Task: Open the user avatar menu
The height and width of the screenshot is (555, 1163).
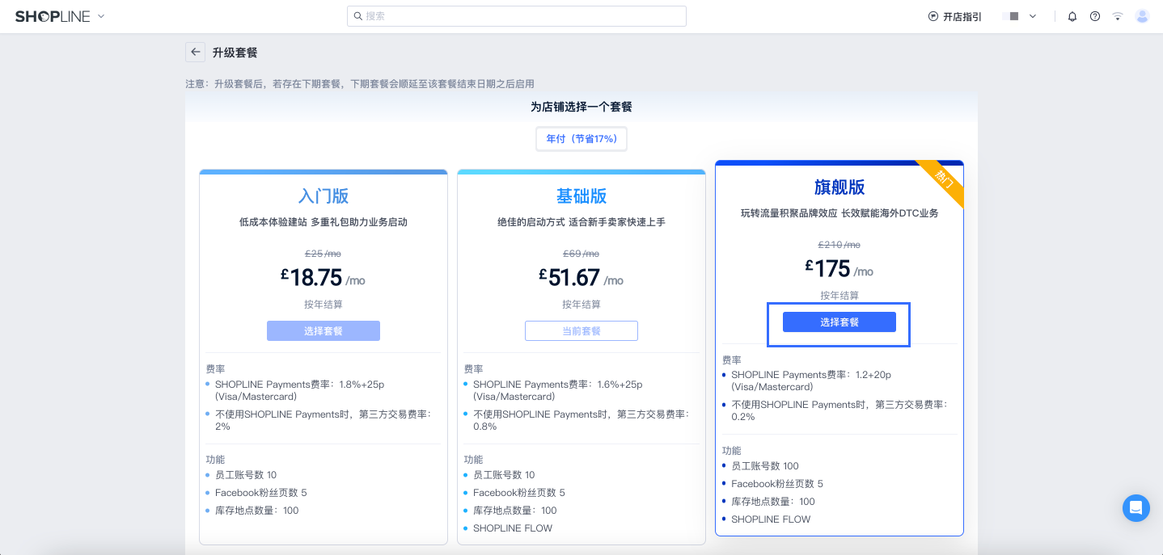Action: click(x=1142, y=16)
